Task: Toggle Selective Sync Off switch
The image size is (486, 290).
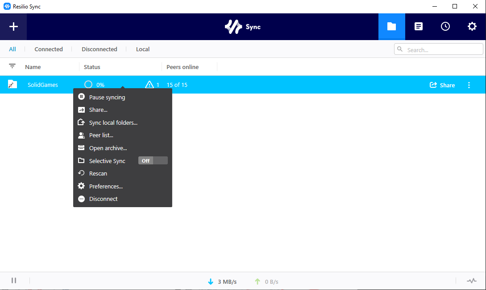Action: pyautogui.click(x=153, y=161)
